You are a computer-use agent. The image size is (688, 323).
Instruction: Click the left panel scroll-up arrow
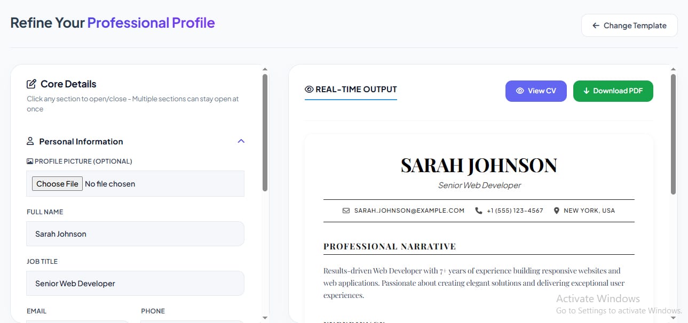tap(265, 69)
